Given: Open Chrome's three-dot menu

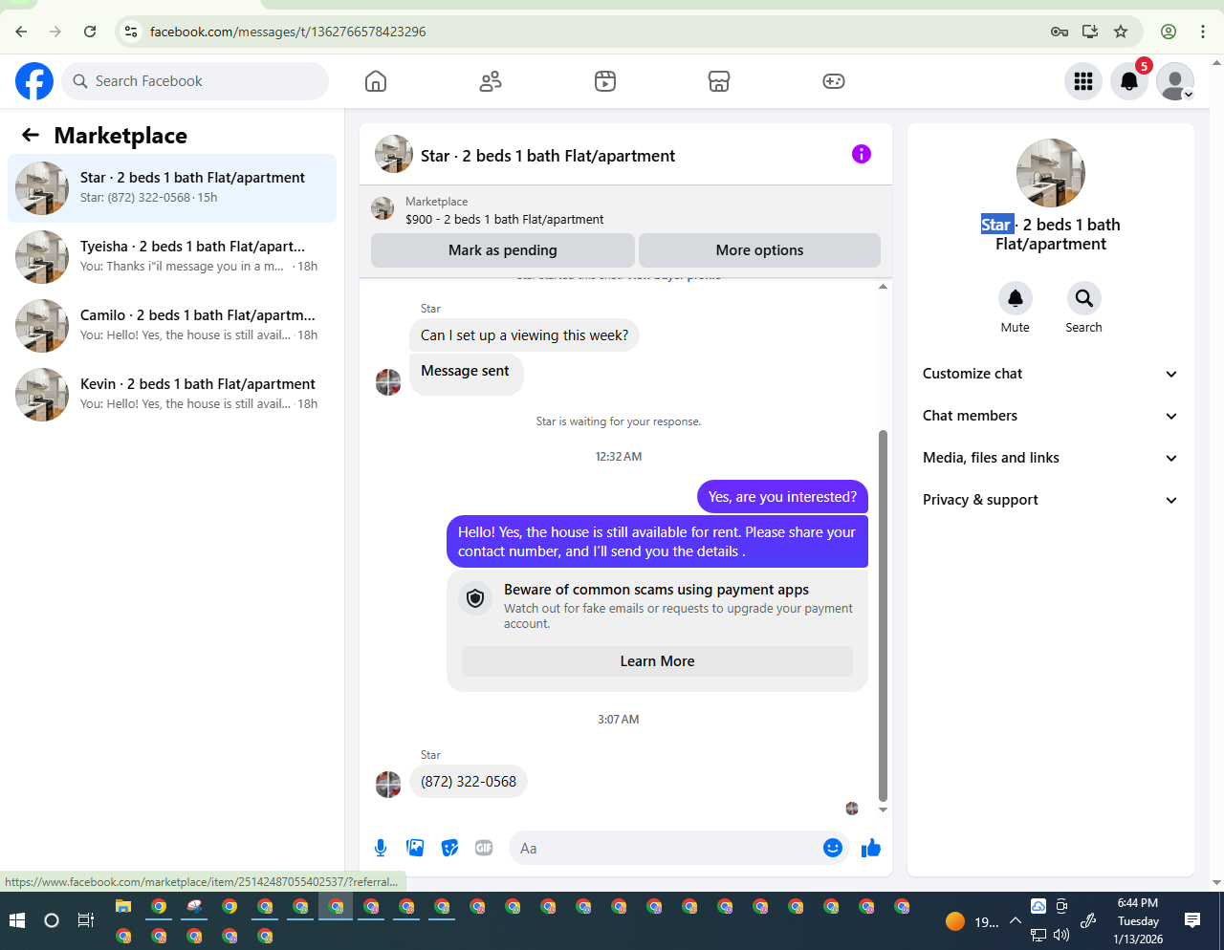Looking at the screenshot, I should 1203,32.
